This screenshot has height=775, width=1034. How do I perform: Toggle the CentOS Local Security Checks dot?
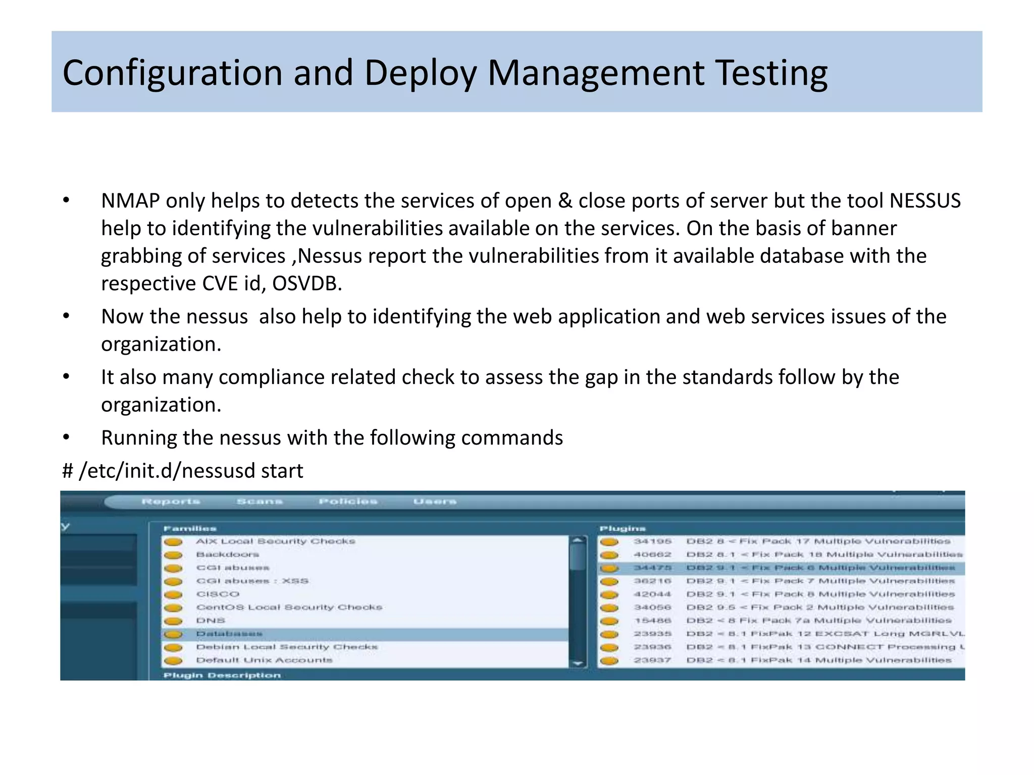(x=173, y=608)
